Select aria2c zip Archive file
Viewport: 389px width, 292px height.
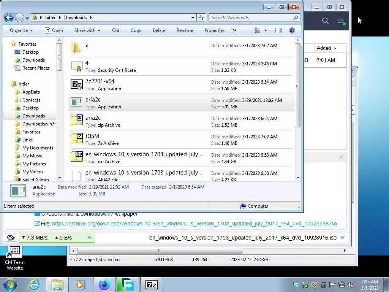pyautogui.click(x=181, y=121)
